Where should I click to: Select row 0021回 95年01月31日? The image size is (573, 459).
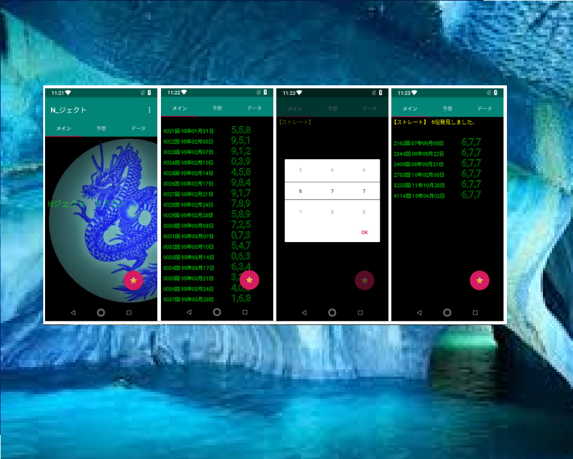click(207, 130)
